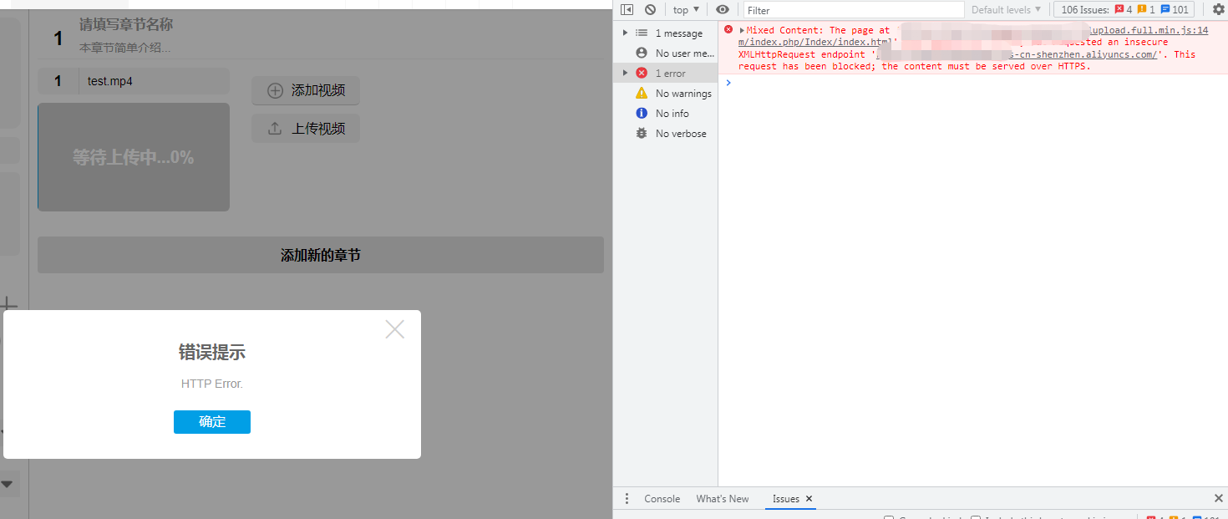Focus the console Filter input field

[853, 10]
